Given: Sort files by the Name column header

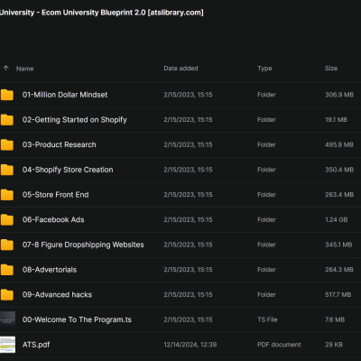Looking at the screenshot, I should coord(25,69).
